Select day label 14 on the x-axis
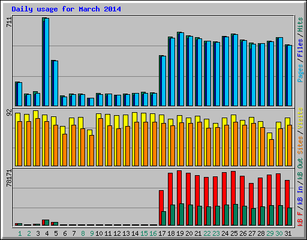307x240 pixels. [x=135, y=233]
